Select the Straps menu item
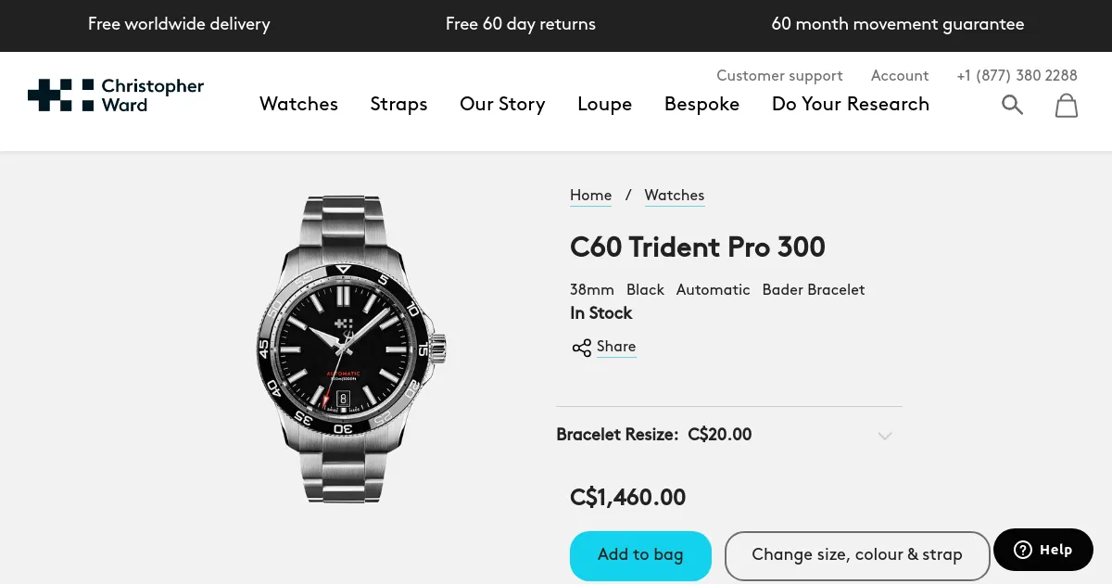The height and width of the screenshot is (584, 1112). 398,105
